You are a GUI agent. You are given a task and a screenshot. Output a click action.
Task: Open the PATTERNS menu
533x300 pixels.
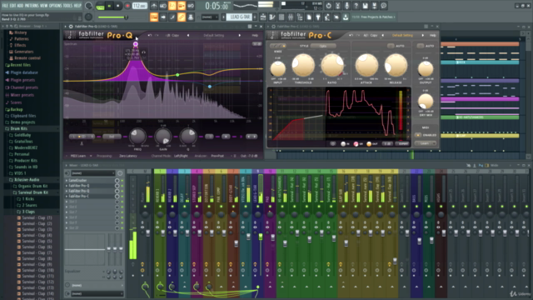tap(32, 6)
